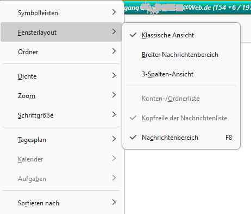251x214 pixels.
Task: Click the Fensterlayout menu entry
Action: (x=61, y=32)
